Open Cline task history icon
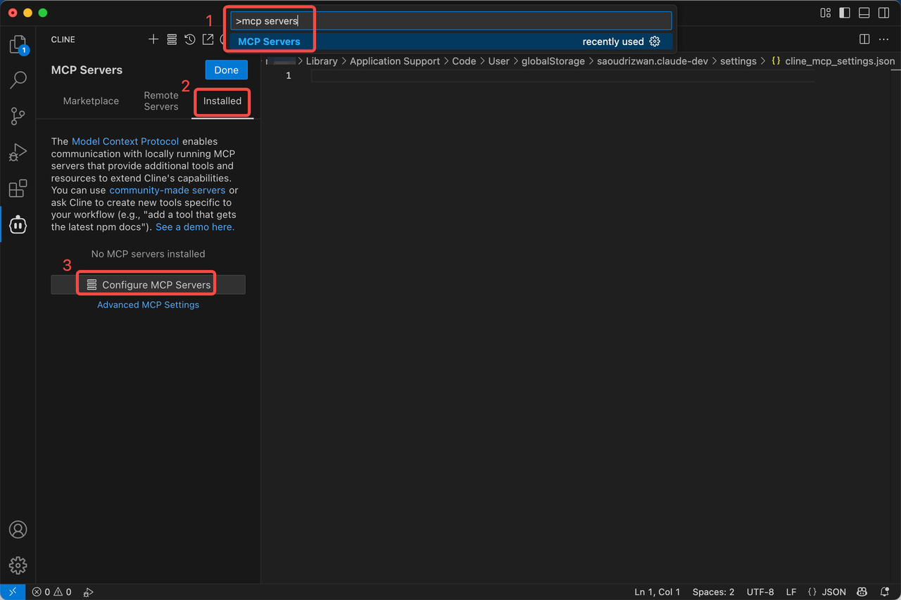 click(x=190, y=39)
